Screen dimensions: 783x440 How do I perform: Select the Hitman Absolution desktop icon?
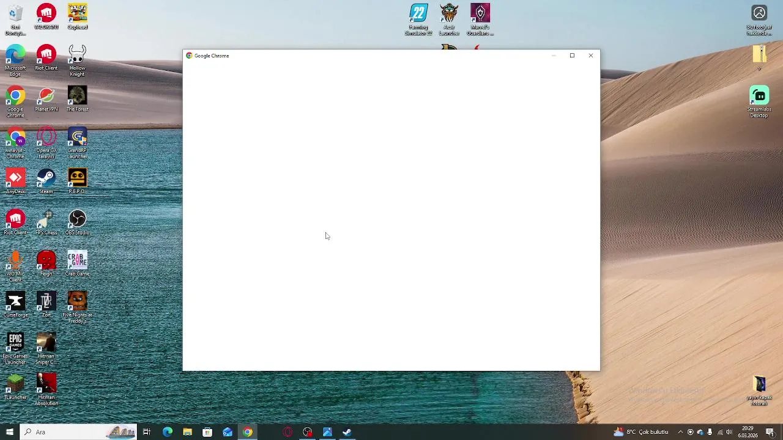coord(46,390)
